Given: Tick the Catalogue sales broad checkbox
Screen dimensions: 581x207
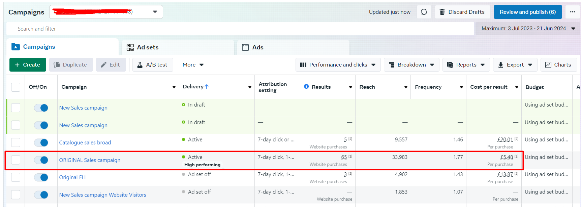Looking at the screenshot, I should click(x=16, y=142).
